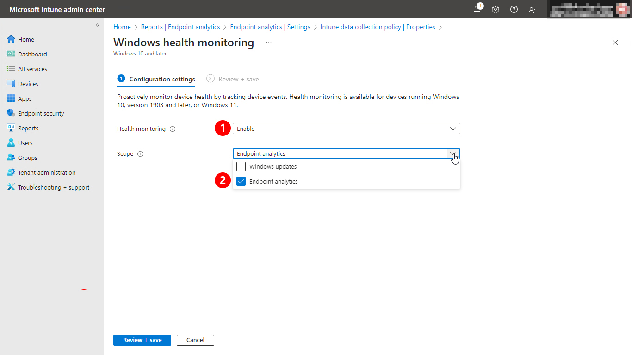Click the Scope info icon
Screen dimensions: 632x355
[x=140, y=154]
